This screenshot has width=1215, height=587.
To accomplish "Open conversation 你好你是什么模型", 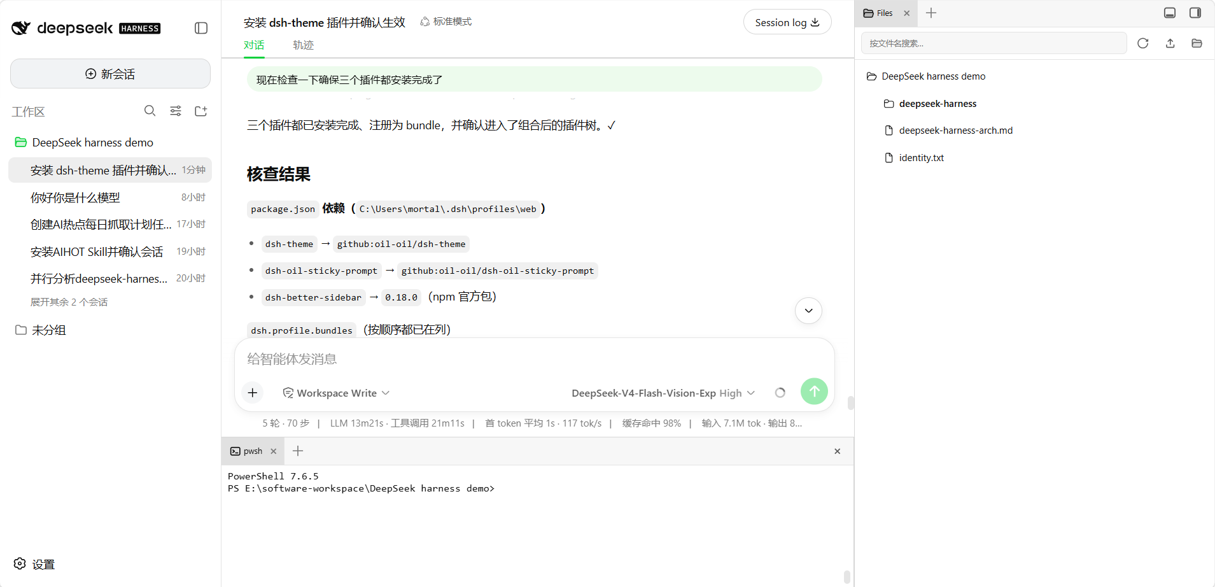I will (x=110, y=197).
